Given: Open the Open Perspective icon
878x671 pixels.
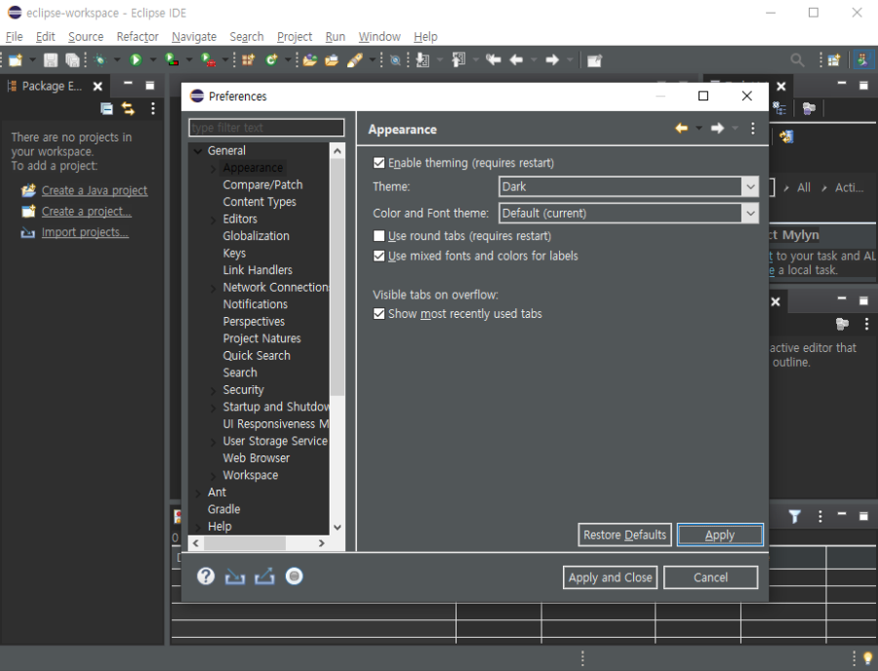Looking at the screenshot, I should click(x=834, y=59).
